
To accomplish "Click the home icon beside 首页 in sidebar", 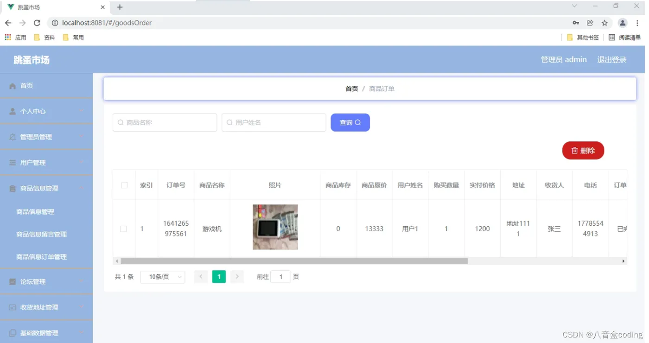I will point(13,86).
